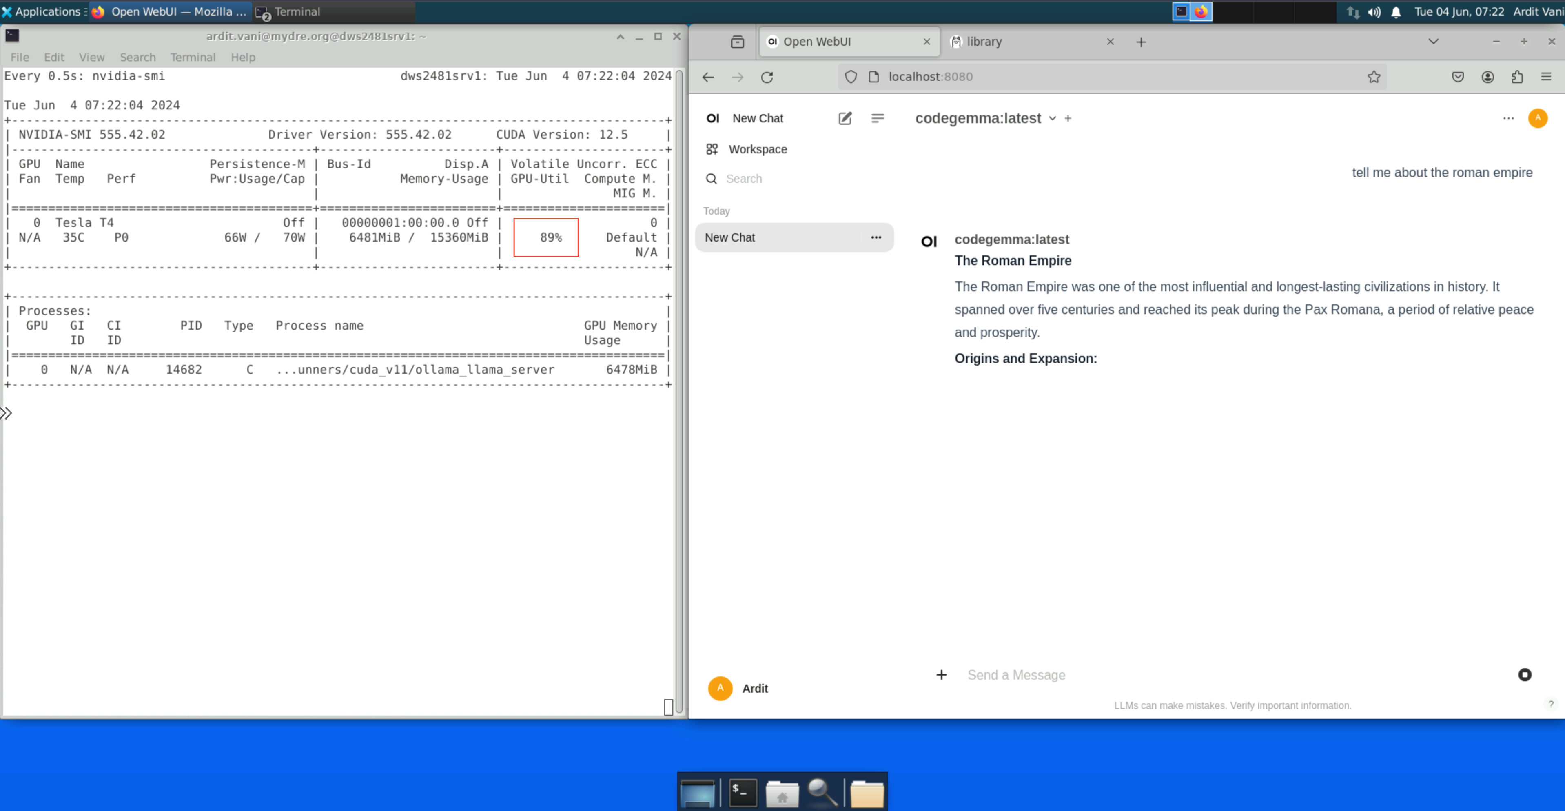Click PID 14682 in processes table
Image resolution: width=1565 pixels, height=811 pixels.
pos(184,369)
